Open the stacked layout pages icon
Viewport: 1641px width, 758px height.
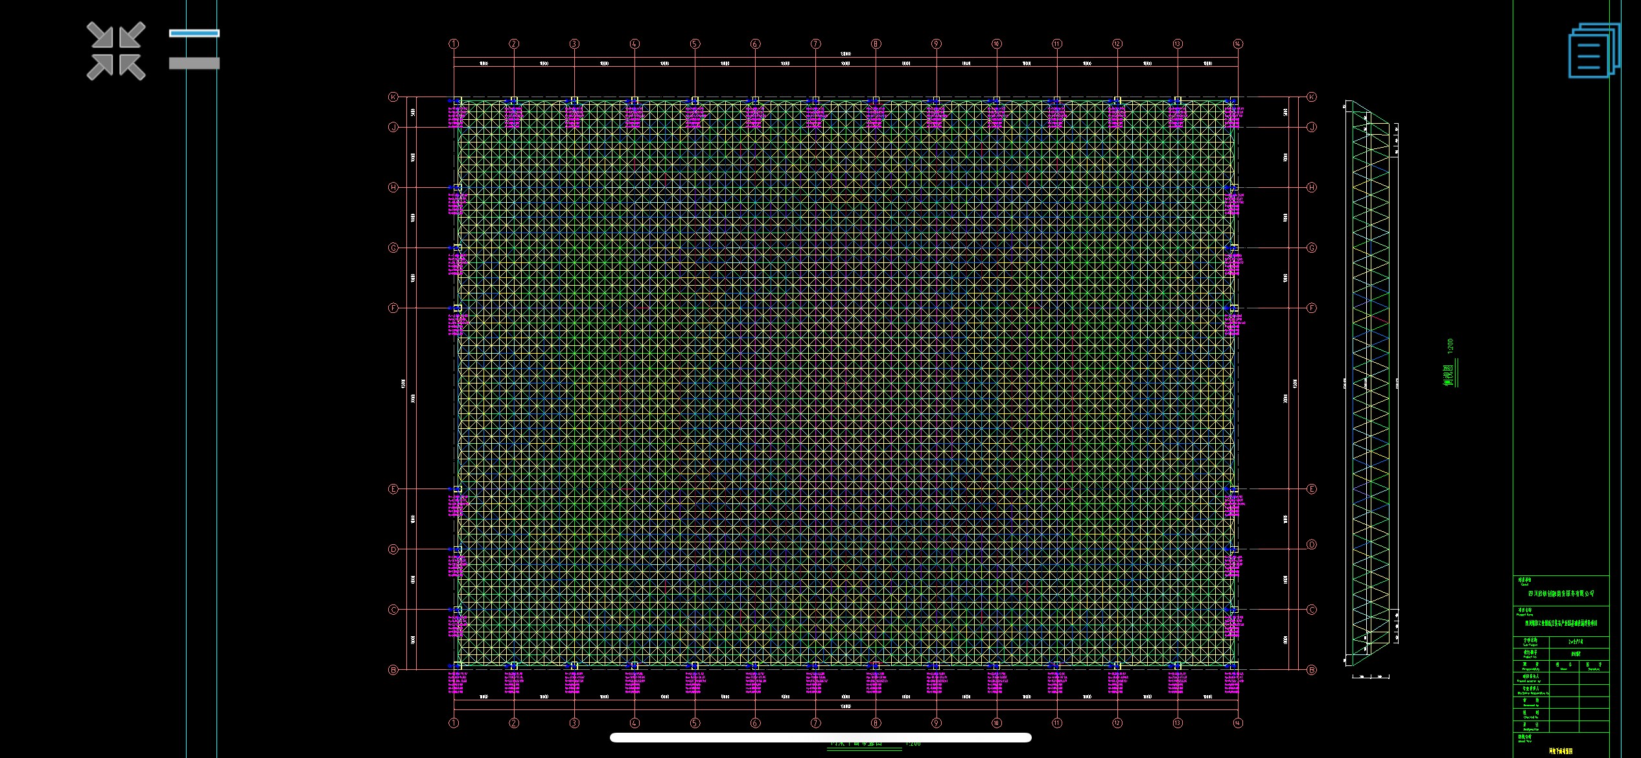(1593, 51)
